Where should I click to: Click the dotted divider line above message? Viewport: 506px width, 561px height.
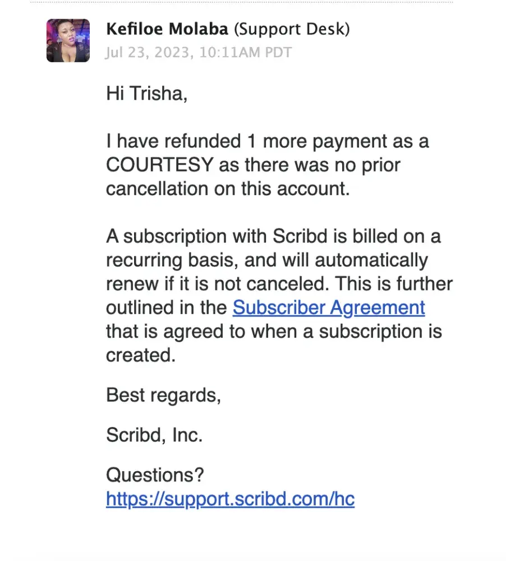click(241, 2)
